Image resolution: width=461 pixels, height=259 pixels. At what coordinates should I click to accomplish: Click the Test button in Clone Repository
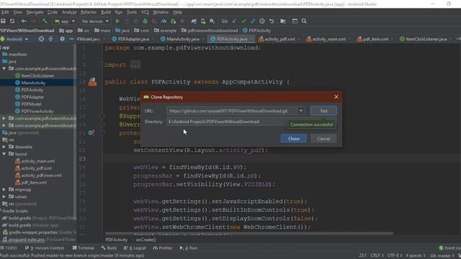click(323, 111)
